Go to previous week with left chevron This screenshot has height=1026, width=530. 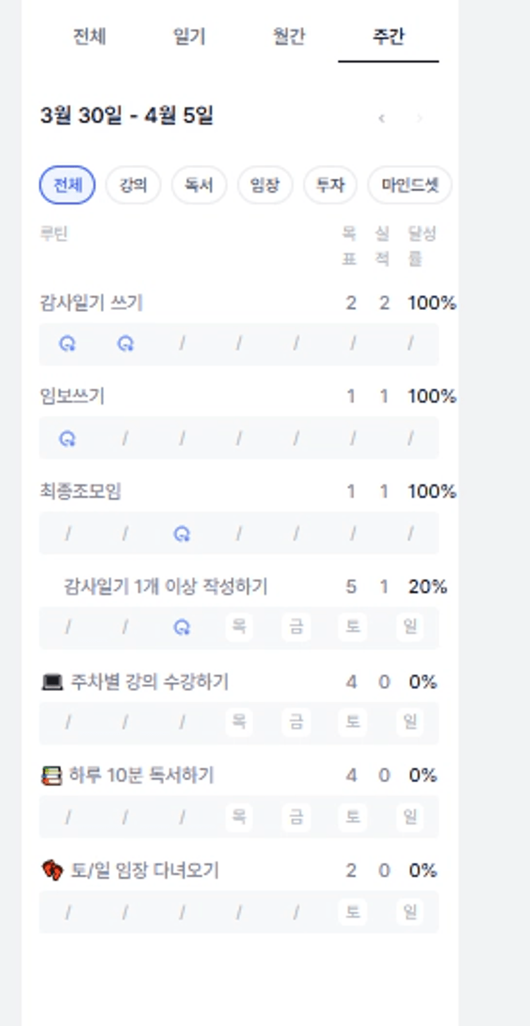382,118
